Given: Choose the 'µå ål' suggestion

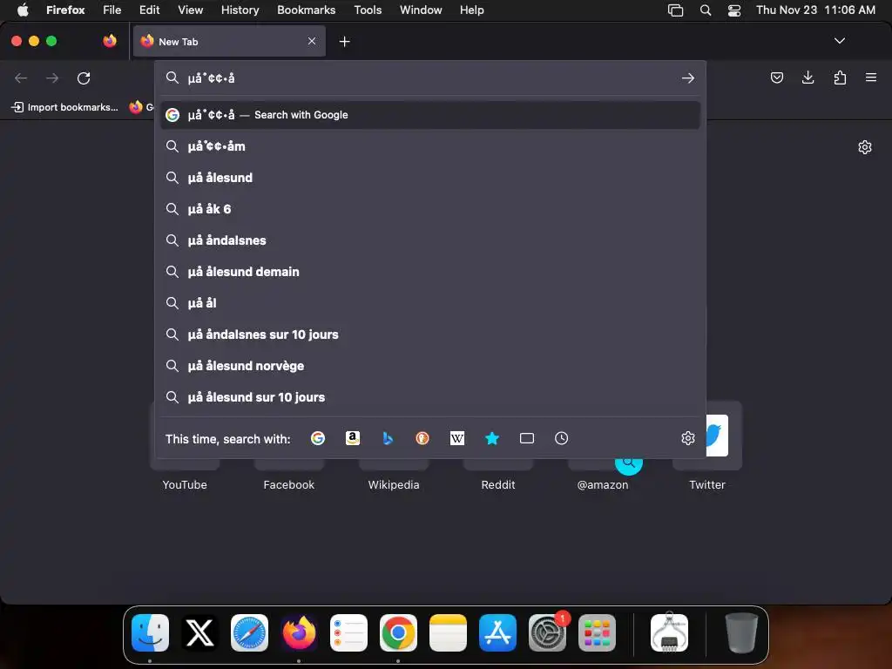Looking at the screenshot, I should (430, 302).
